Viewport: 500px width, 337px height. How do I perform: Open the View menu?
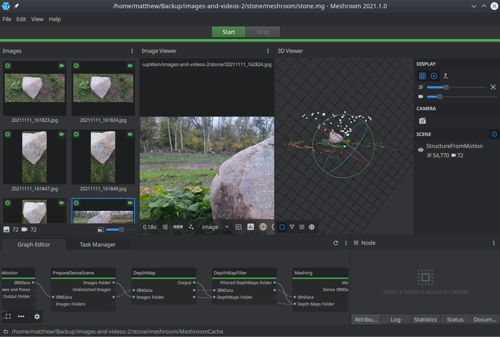(37, 19)
